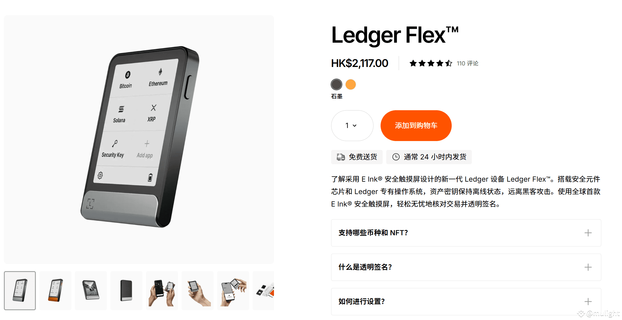This screenshot has width=622, height=320.
Task: Select the orange device thumbnail
Action: [x=55, y=291]
